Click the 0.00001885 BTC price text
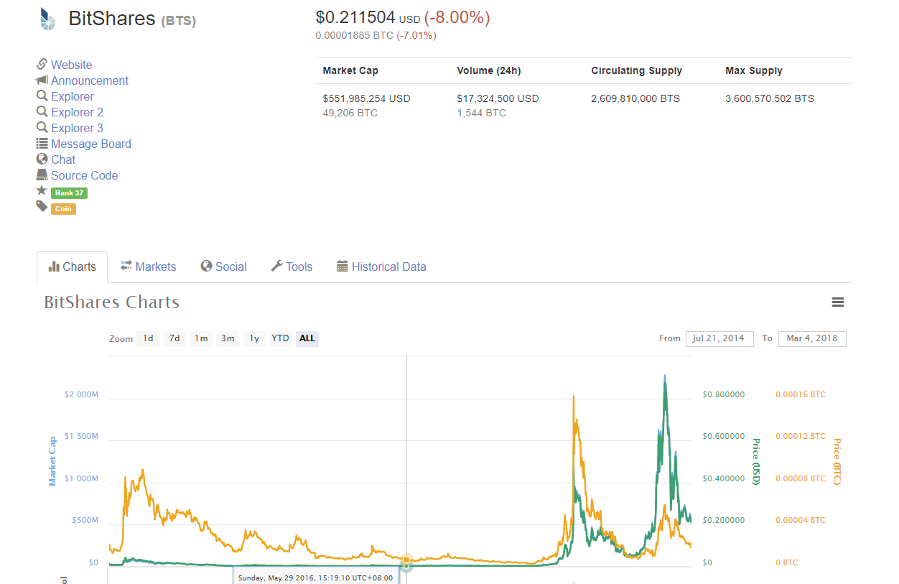899x584 pixels. coord(354,35)
